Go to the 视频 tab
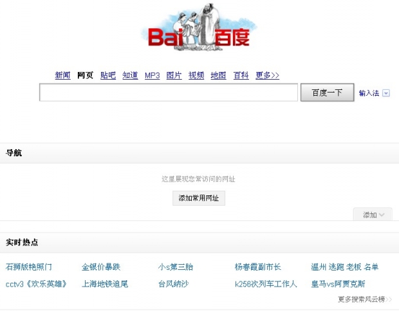Image resolution: width=399 pixels, height=311 pixels. click(x=196, y=76)
